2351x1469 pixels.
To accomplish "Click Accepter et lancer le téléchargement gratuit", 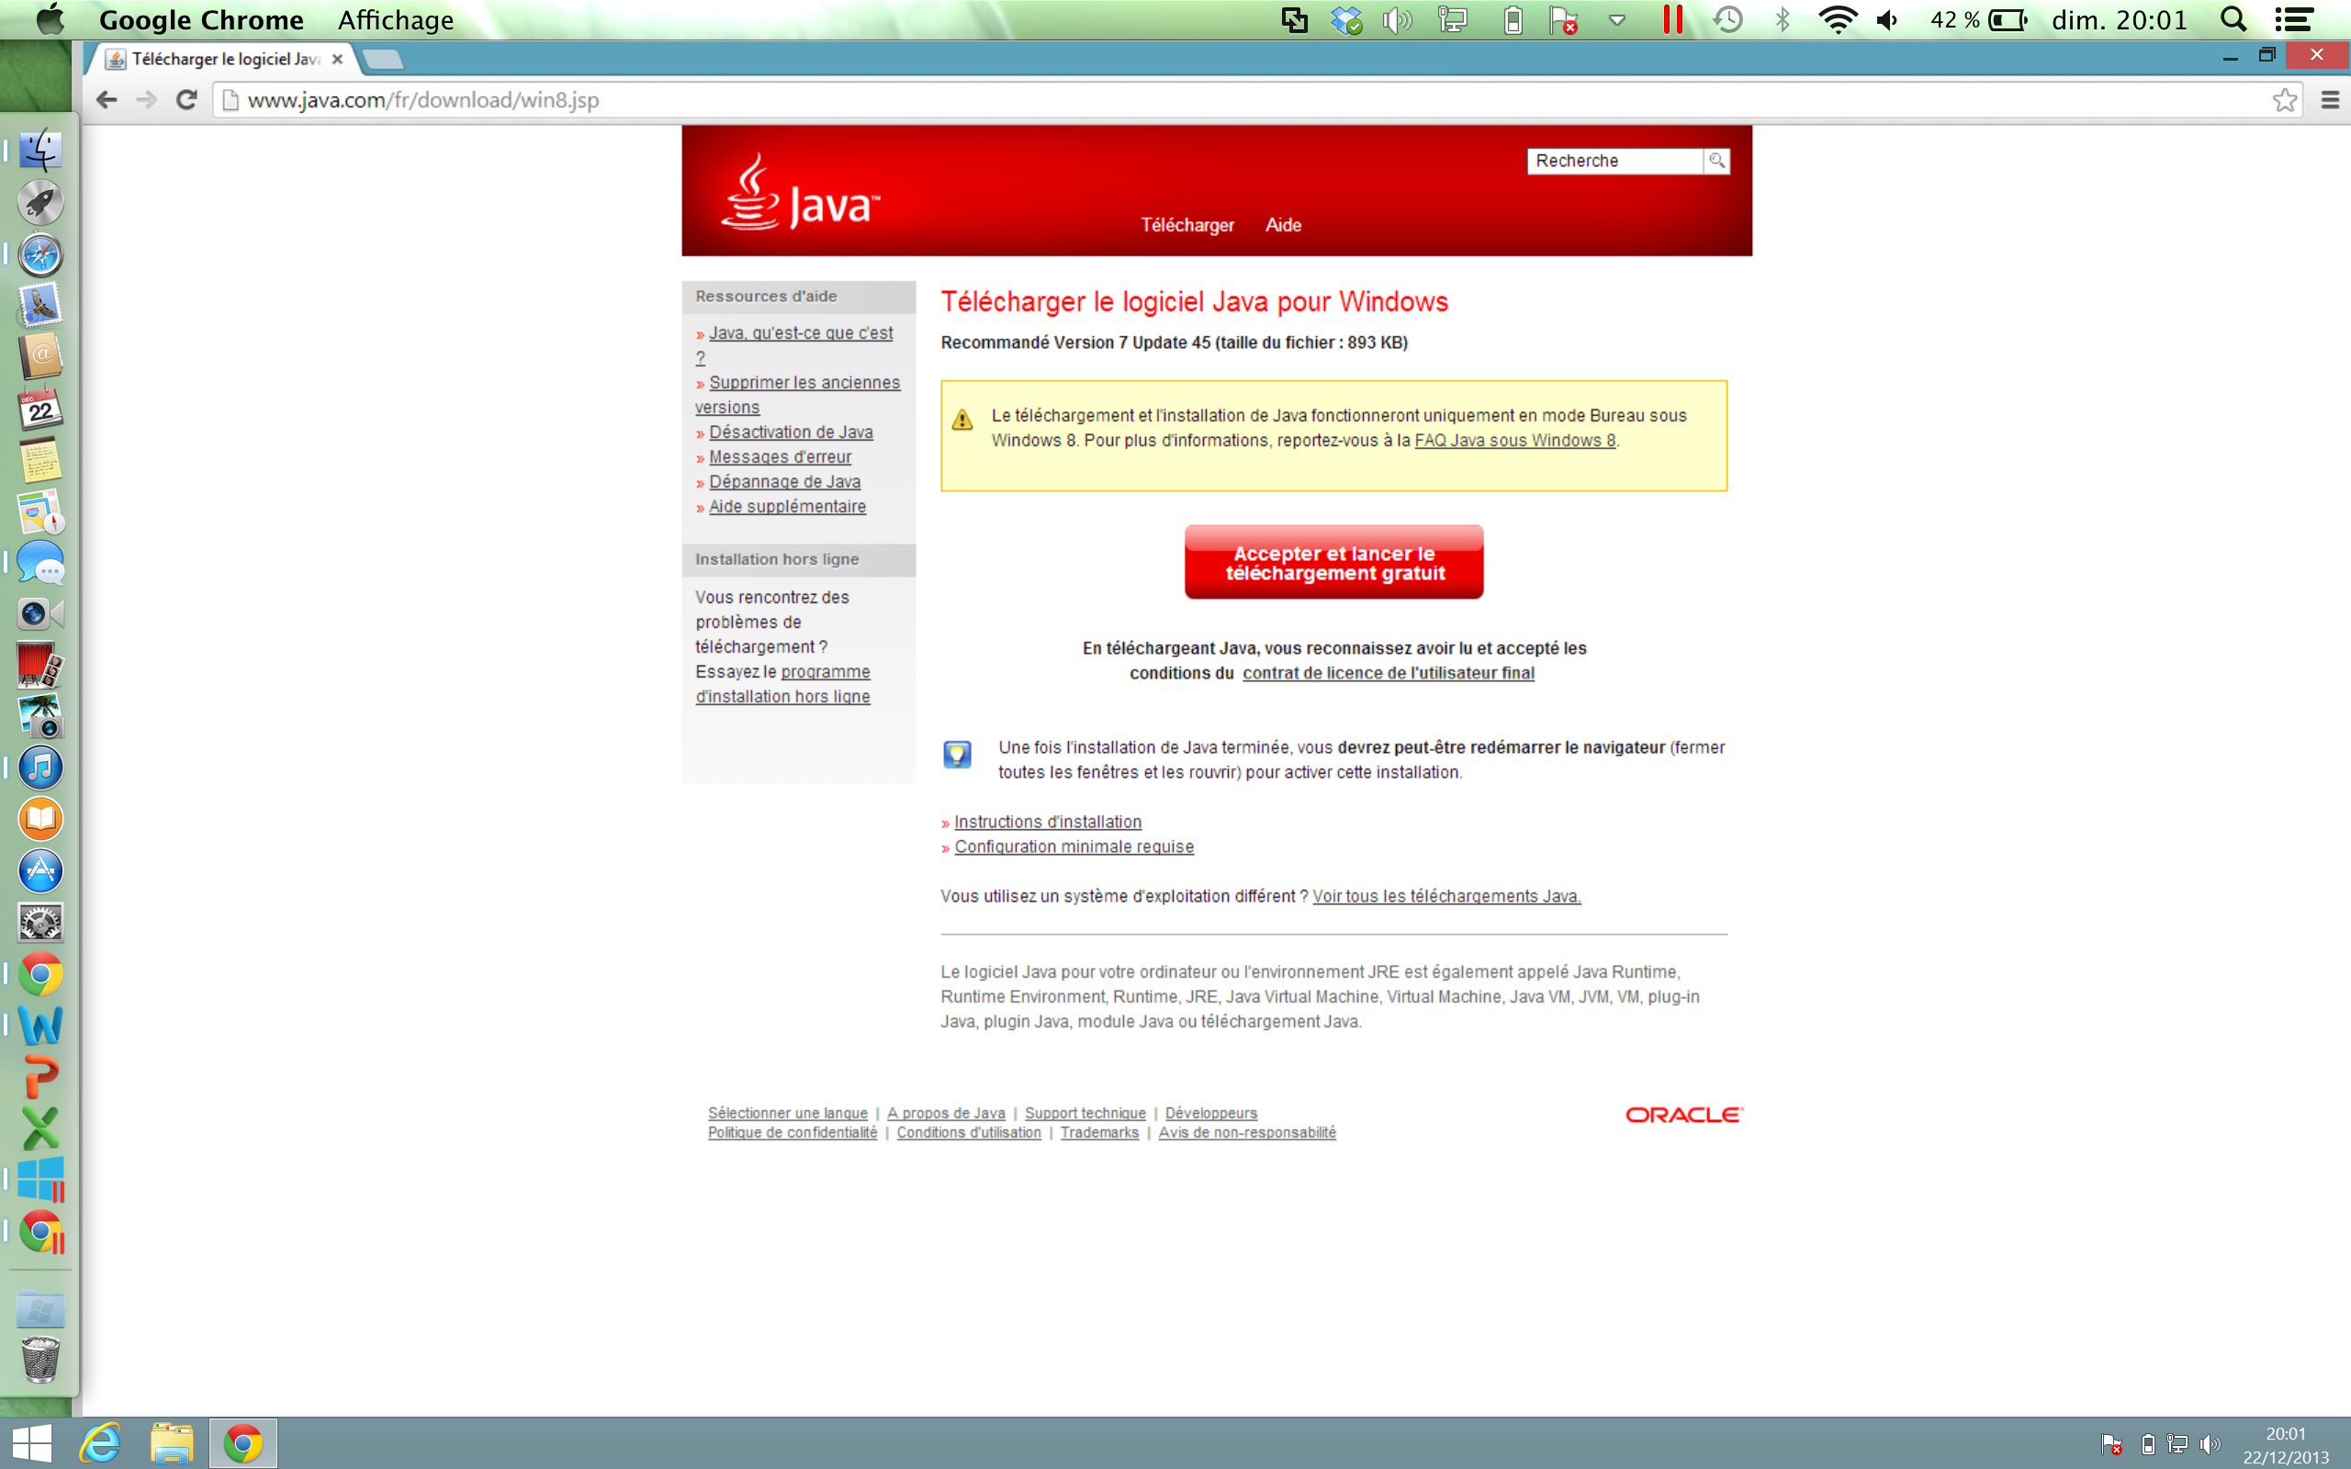I will point(1333,563).
